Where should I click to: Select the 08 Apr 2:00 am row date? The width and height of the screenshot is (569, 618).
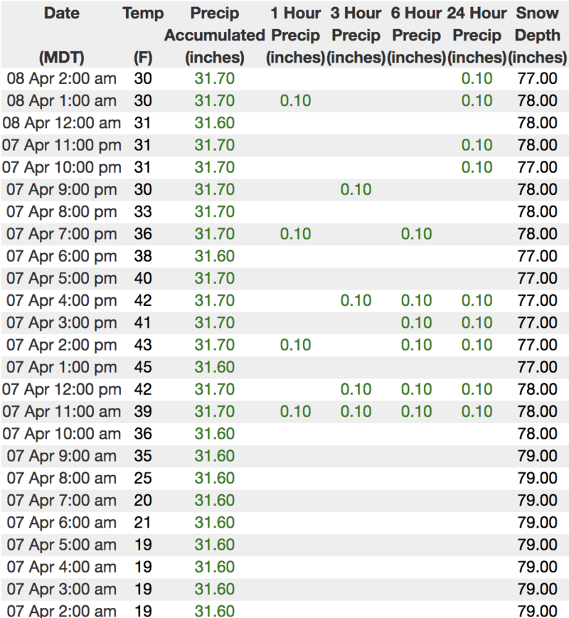point(61,78)
